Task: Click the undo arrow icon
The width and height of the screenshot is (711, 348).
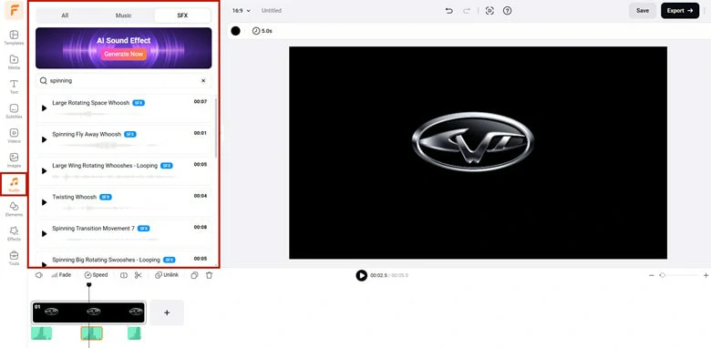Action: tap(448, 10)
